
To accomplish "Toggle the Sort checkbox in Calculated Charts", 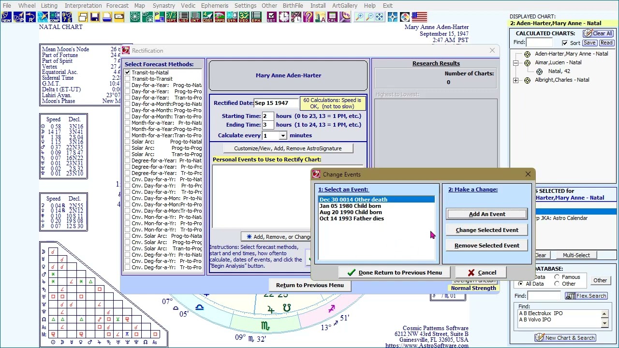I will click(x=565, y=43).
